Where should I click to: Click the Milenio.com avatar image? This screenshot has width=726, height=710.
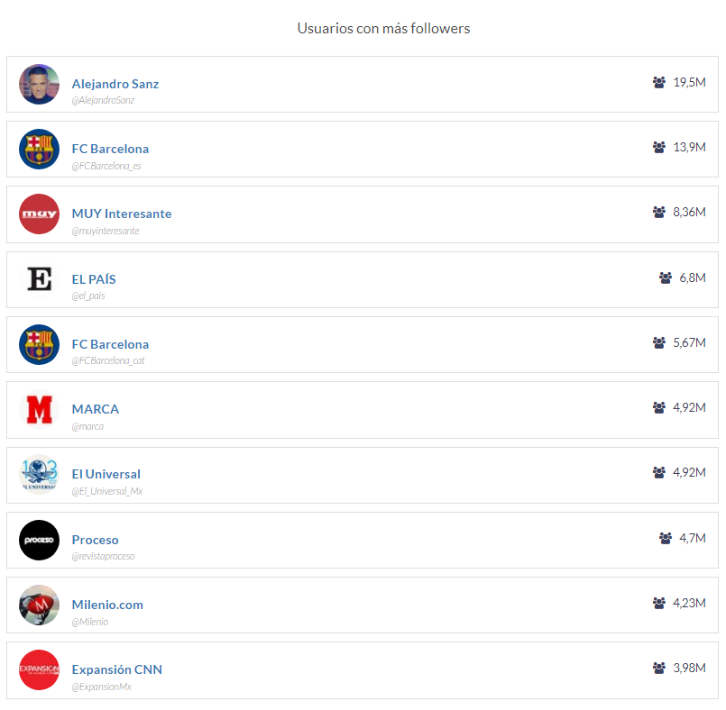coord(39,605)
